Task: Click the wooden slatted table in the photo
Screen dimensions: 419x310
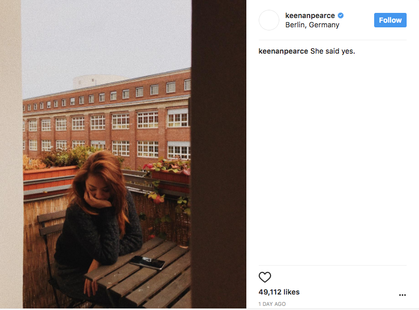Action: click(139, 275)
